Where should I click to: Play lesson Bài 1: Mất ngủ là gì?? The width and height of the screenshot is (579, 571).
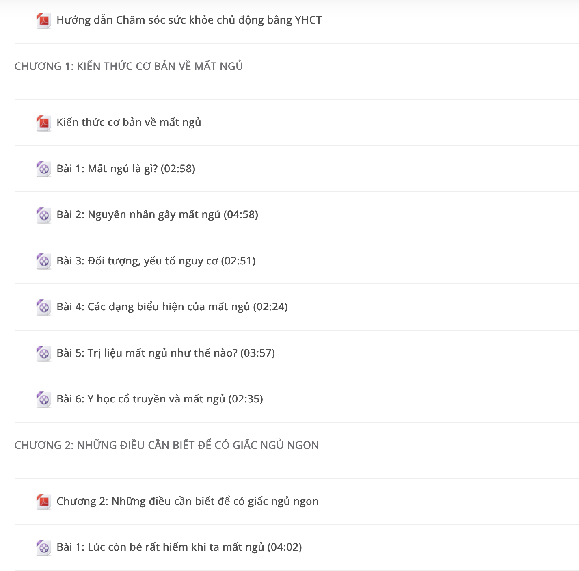[x=126, y=169]
